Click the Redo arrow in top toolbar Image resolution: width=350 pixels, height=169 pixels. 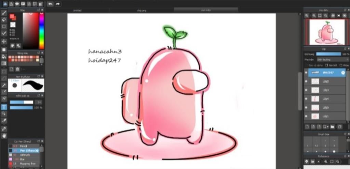coord(58,4)
